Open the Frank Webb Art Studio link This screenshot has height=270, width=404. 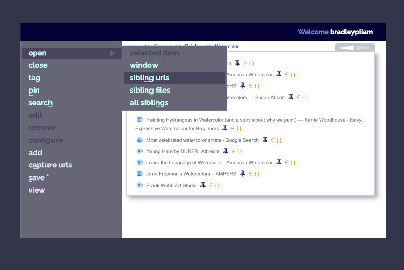tap(172, 186)
